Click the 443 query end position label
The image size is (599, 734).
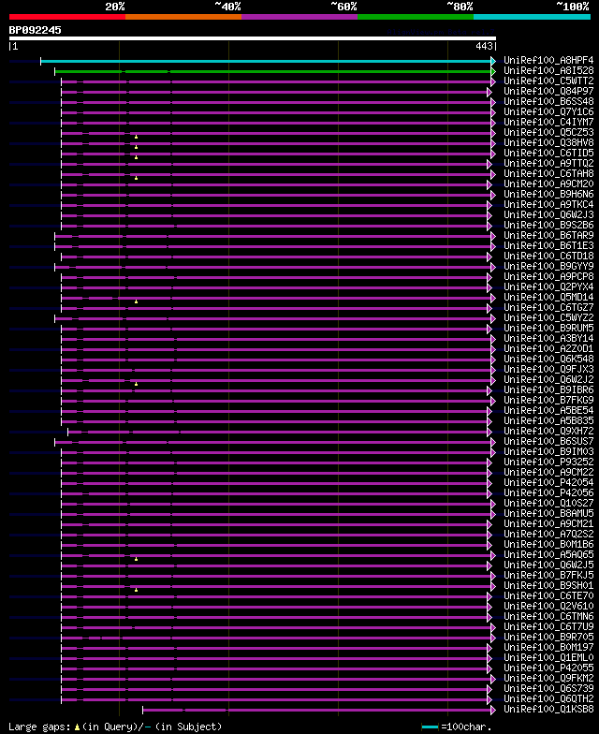pos(484,46)
